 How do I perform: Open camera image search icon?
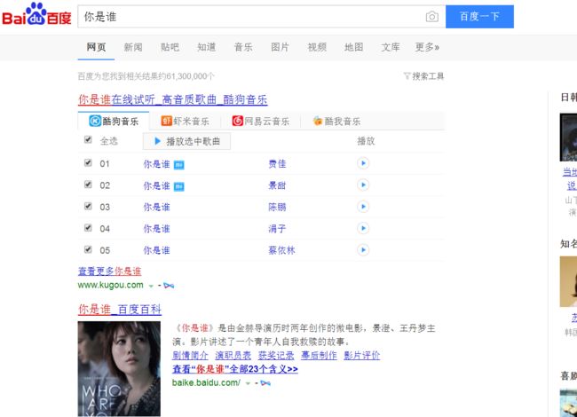pyautogui.click(x=432, y=17)
